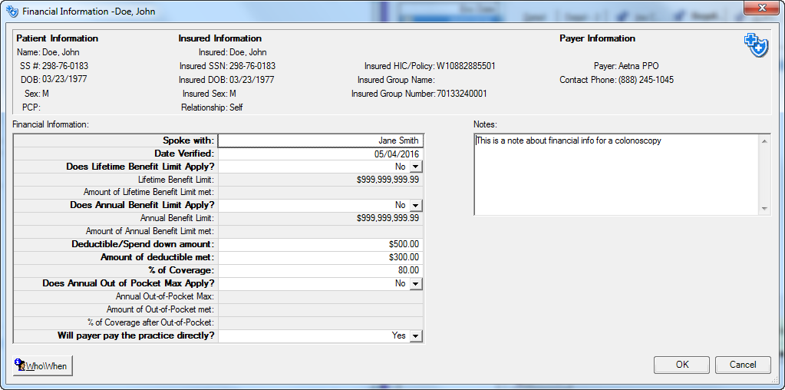Click the Spoke with field containing Jane Smith

pyautogui.click(x=321, y=140)
